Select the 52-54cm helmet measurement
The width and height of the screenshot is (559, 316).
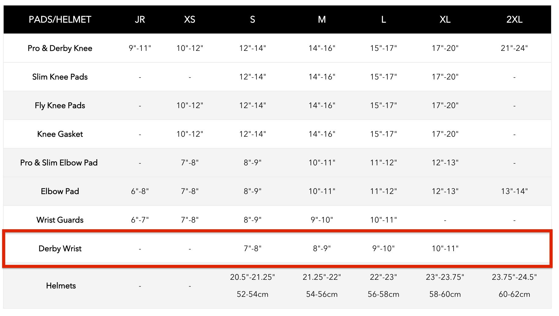coord(252,294)
